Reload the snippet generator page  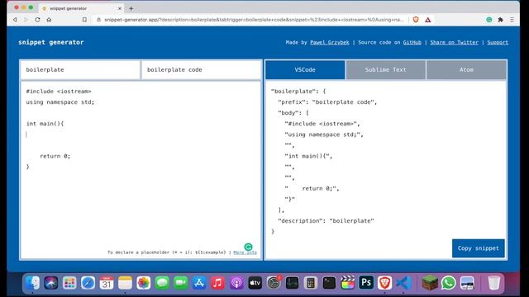37,20
